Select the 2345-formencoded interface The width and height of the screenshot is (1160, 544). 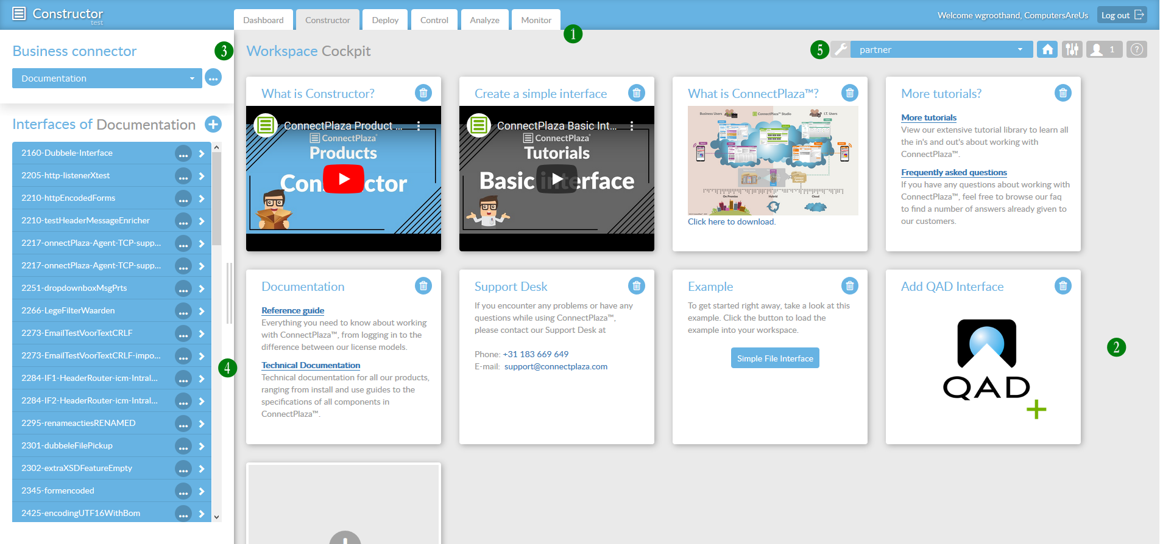[x=91, y=490]
